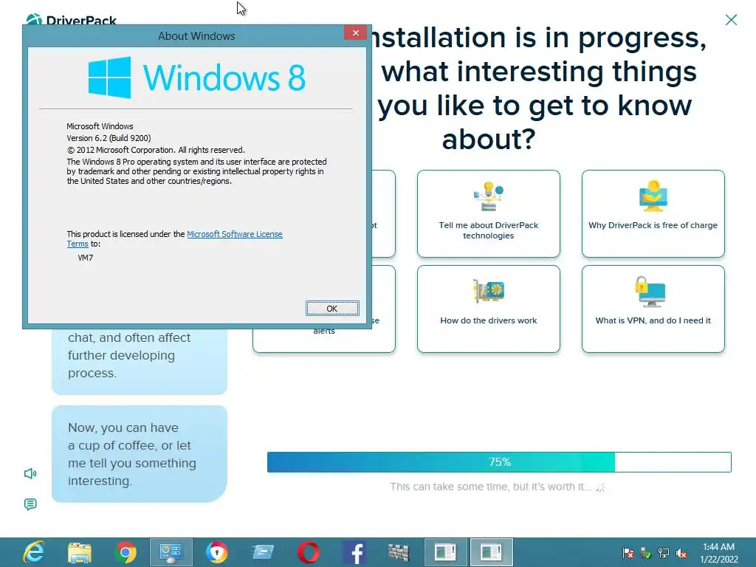756x567 pixels.
Task: Click the coin monitor free-of-charge icon
Action: click(x=653, y=196)
